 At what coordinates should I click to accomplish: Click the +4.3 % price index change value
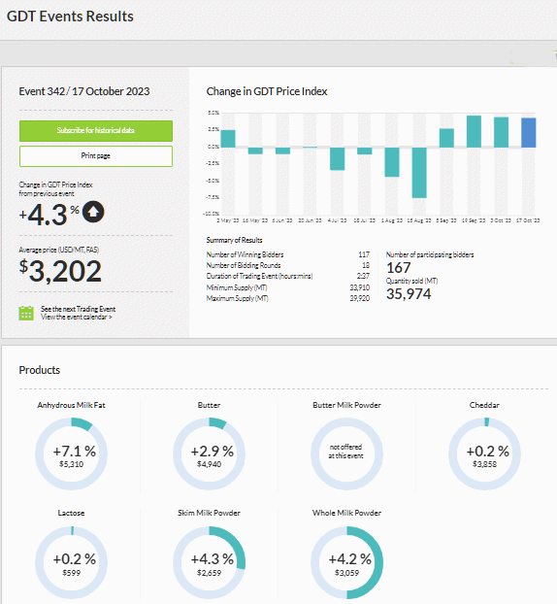point(49,215)
